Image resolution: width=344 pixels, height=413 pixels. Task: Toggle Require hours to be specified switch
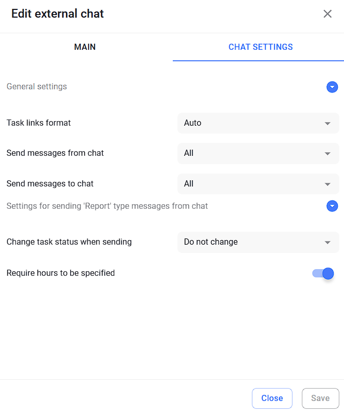(x=323, y=273)
